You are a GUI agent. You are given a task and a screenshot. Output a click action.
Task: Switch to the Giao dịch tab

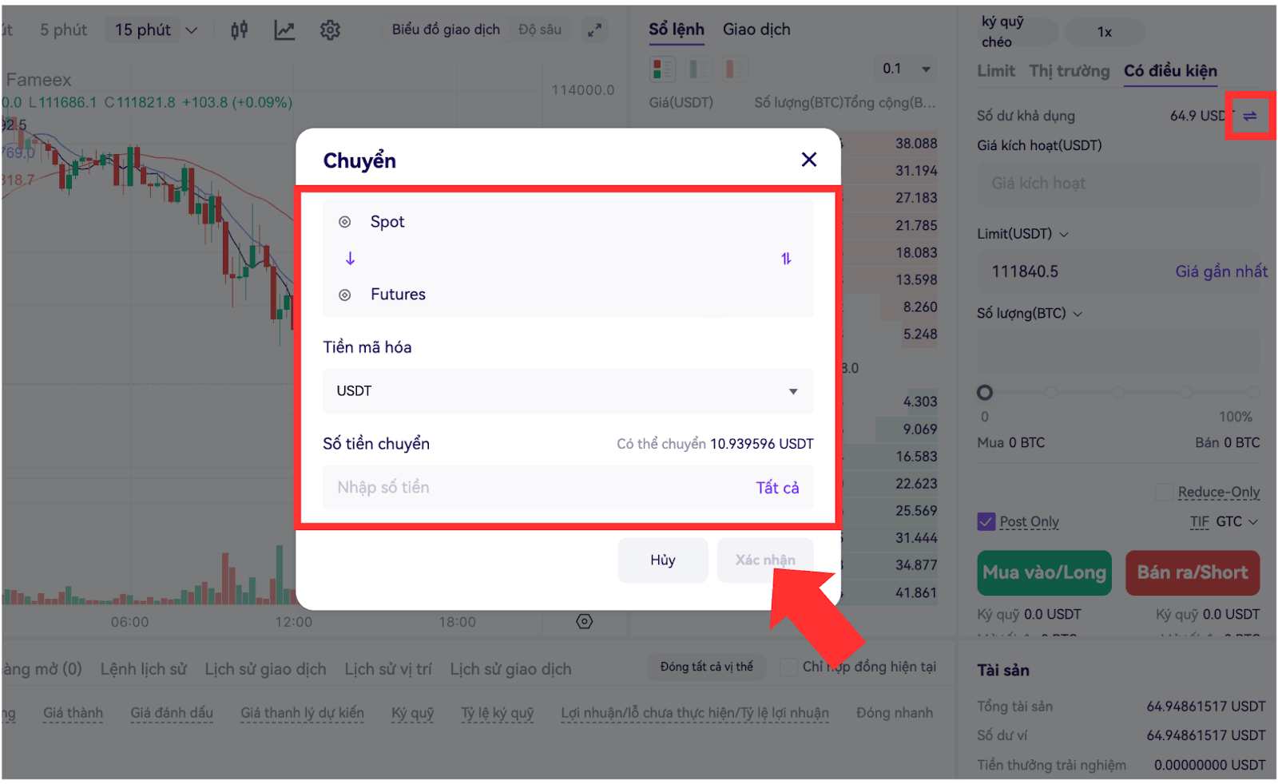tap(756, 30)
